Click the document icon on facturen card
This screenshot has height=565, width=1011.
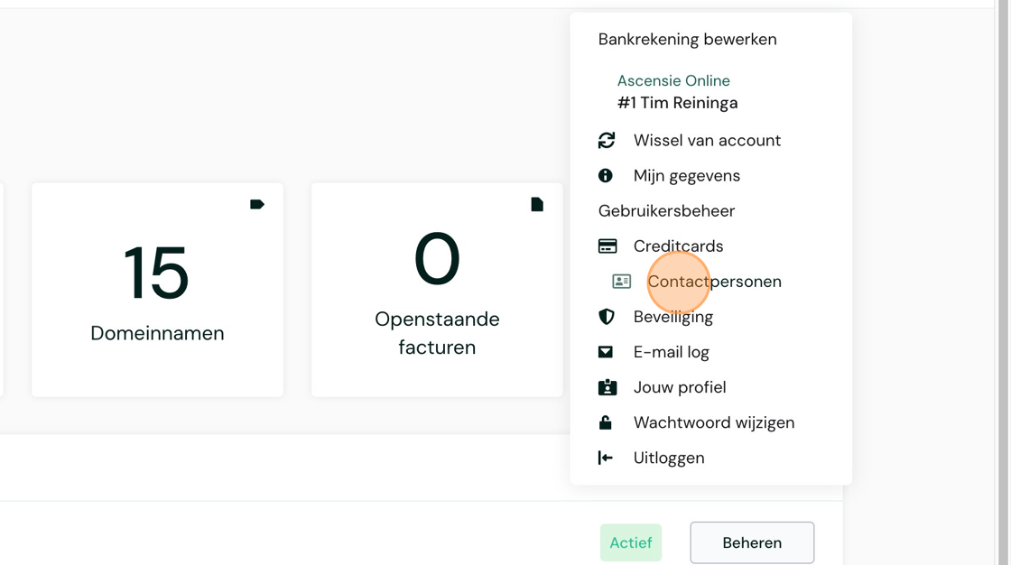[x=537, y=205]
